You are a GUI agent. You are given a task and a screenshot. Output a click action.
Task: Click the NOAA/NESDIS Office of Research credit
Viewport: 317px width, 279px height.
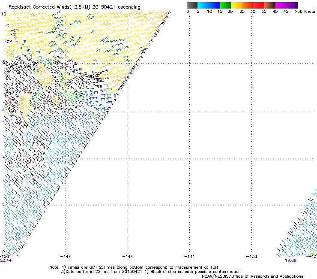point(252,276)
